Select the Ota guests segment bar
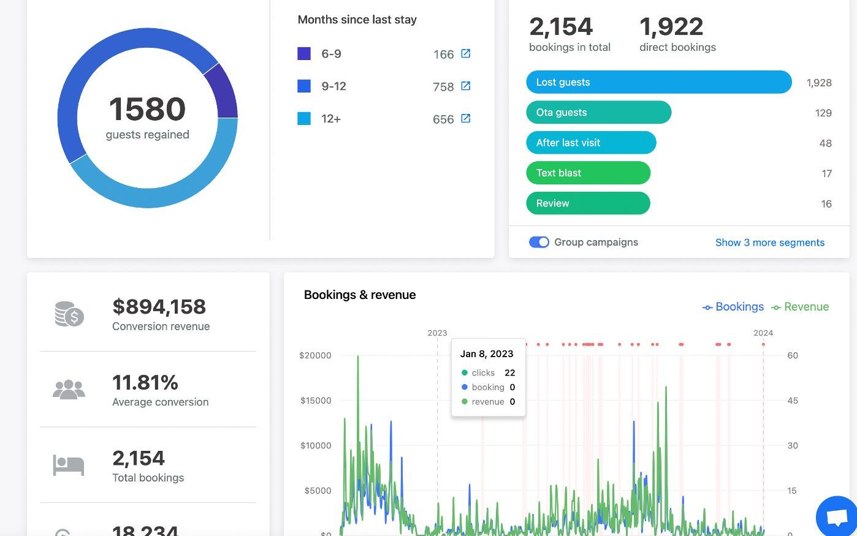Screen dimensions: 857x536 click(599, 112)
